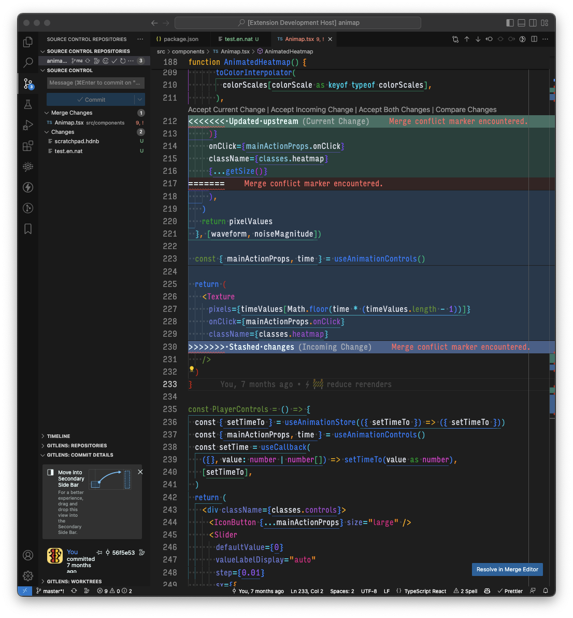Open the Testing flask view
Screen dimensions: 573x618
tap(28, 104)
